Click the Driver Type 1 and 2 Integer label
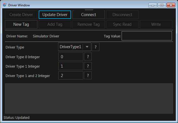Image resolution: width=178 pixels, height=123 pixels. (x=28, y=76)
